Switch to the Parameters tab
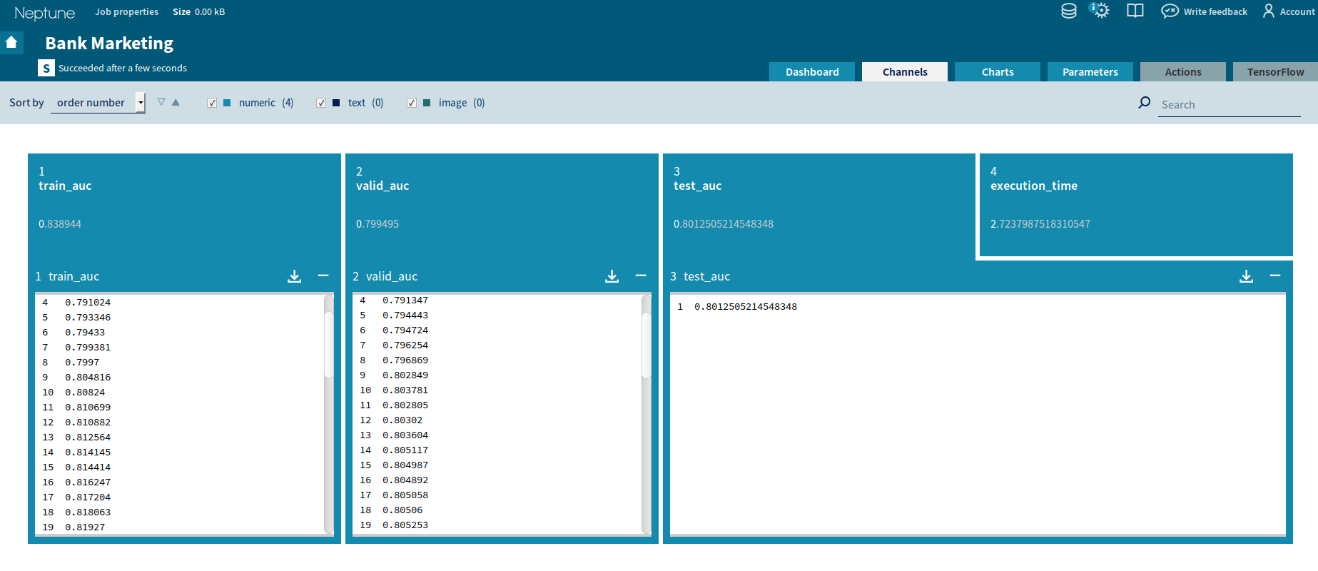Viewport: 1318px width, 571px height. point(1090,72)
